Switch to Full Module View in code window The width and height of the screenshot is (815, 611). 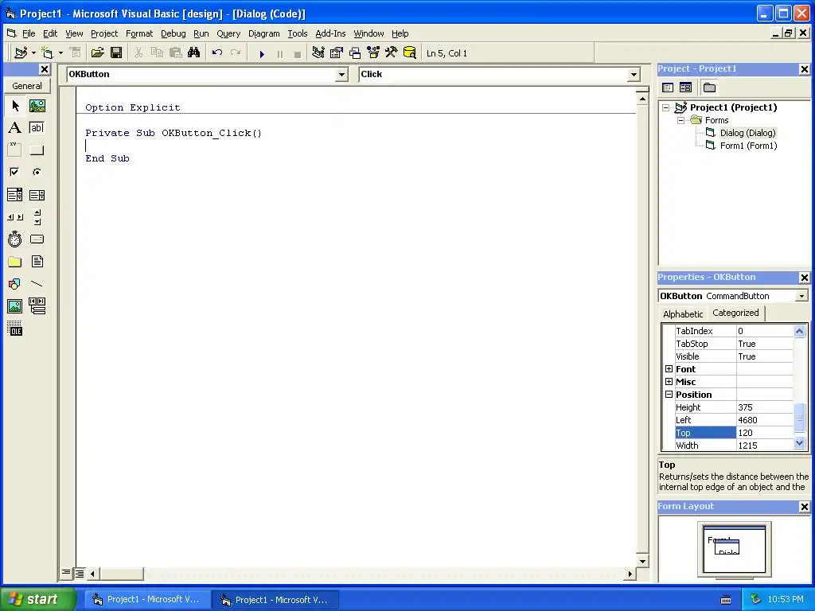79,573
